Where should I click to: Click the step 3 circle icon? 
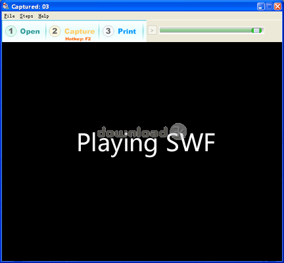coord(108,31)
